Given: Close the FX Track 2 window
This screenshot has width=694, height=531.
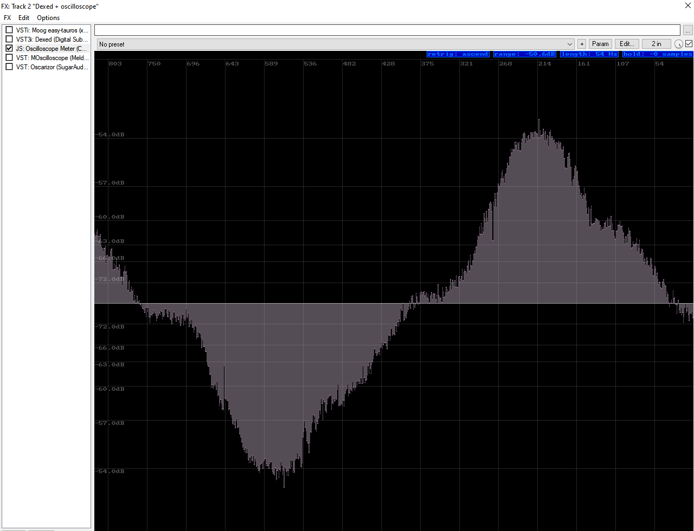Looking at the screenshot, I should (688, 6).
